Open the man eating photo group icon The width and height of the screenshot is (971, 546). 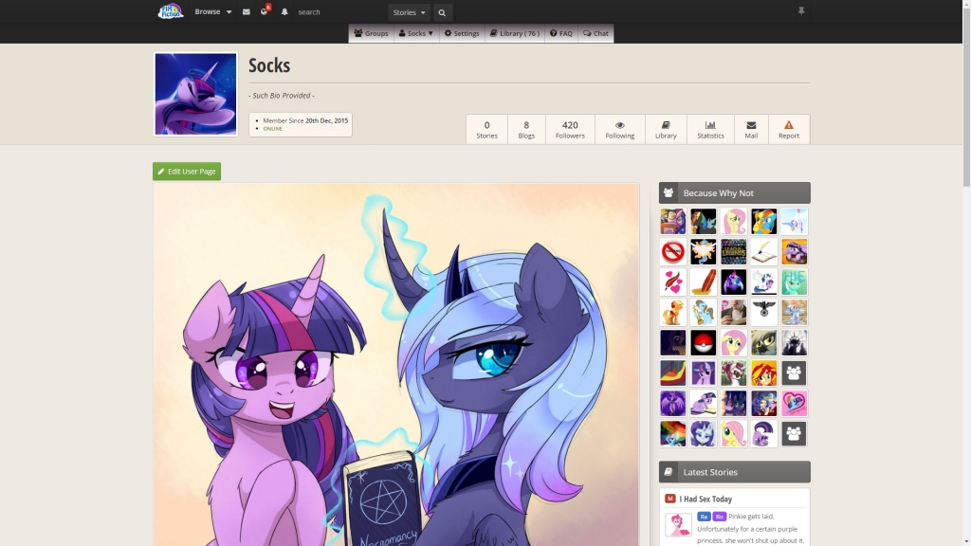coord(733,313)
